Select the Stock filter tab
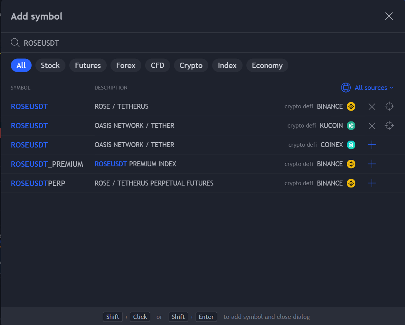 [50, 65]
